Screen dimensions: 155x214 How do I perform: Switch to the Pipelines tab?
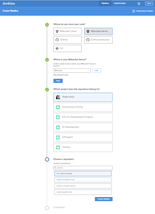coord(105,3)
